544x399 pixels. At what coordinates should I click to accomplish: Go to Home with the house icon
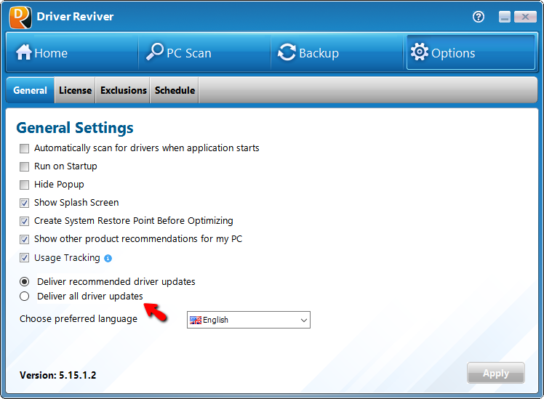click(24, 52)
